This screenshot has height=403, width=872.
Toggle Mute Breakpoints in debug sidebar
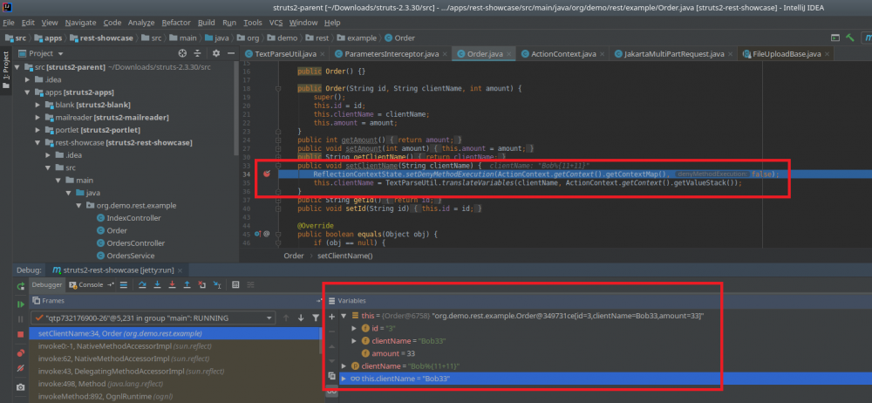(x=20, y=369)
